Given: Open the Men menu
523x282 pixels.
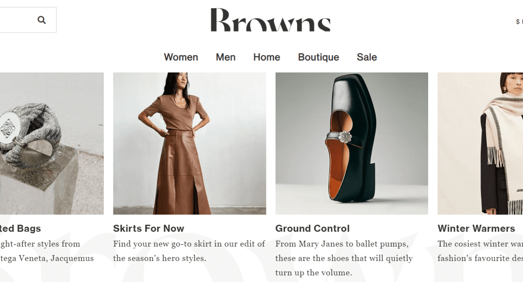Looking at the screenshot, I should tap(226, 57).
